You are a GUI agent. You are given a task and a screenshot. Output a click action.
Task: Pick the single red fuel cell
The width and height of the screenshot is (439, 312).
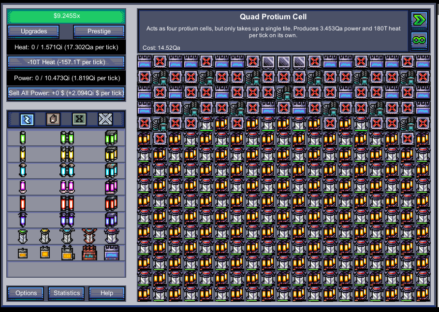23,203
